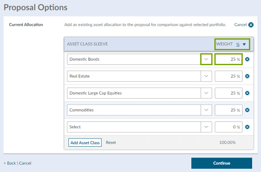Click the Continue button
The height and width of the screenshot is (172, 261).
tap(221, 163)
